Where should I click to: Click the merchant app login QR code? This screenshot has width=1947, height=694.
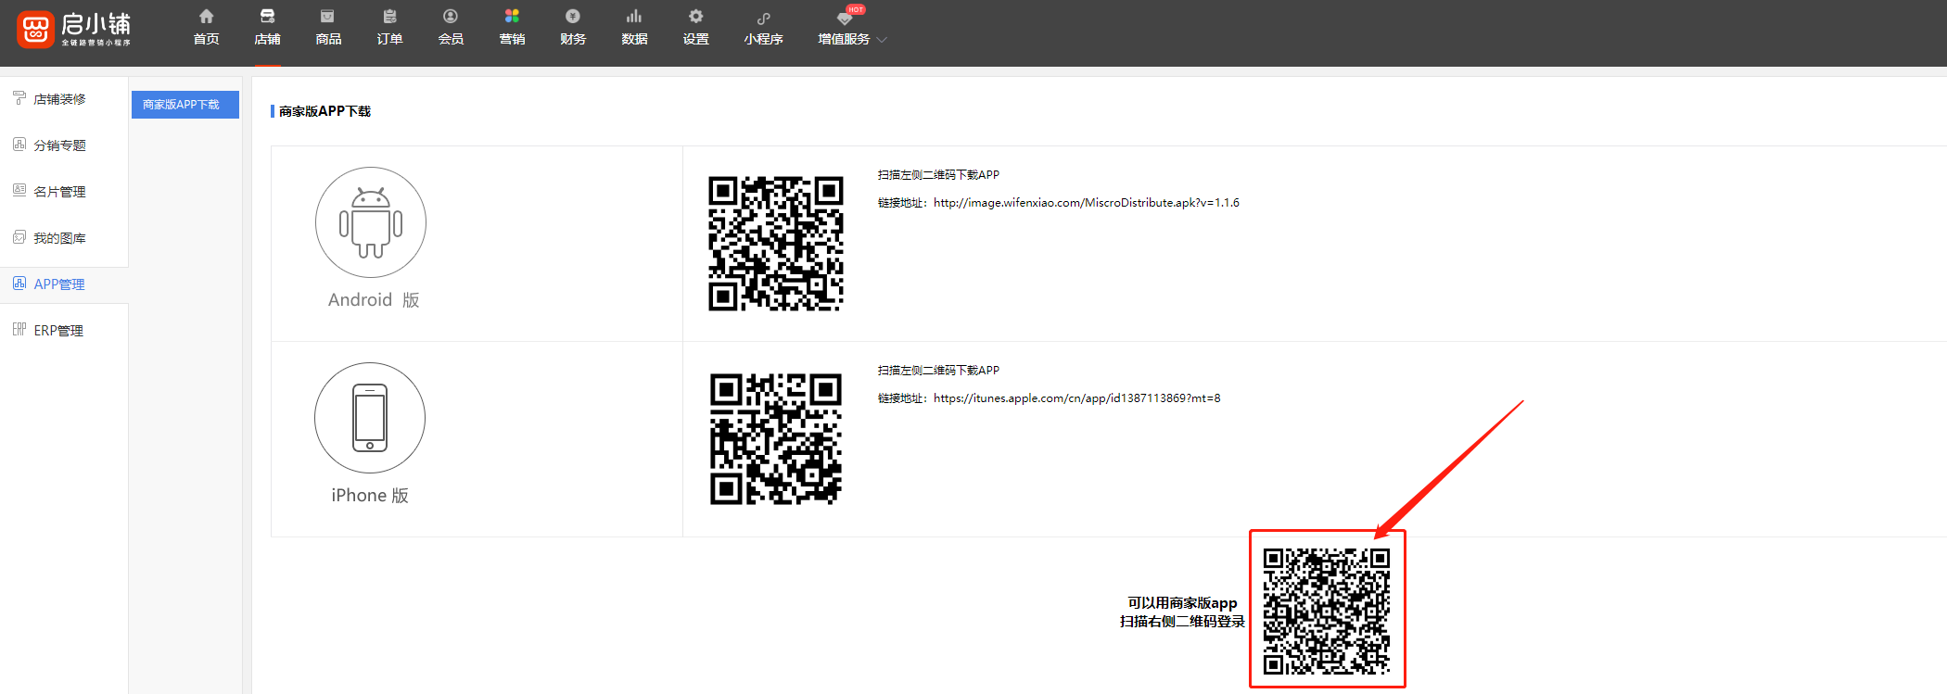(1327, 611)
